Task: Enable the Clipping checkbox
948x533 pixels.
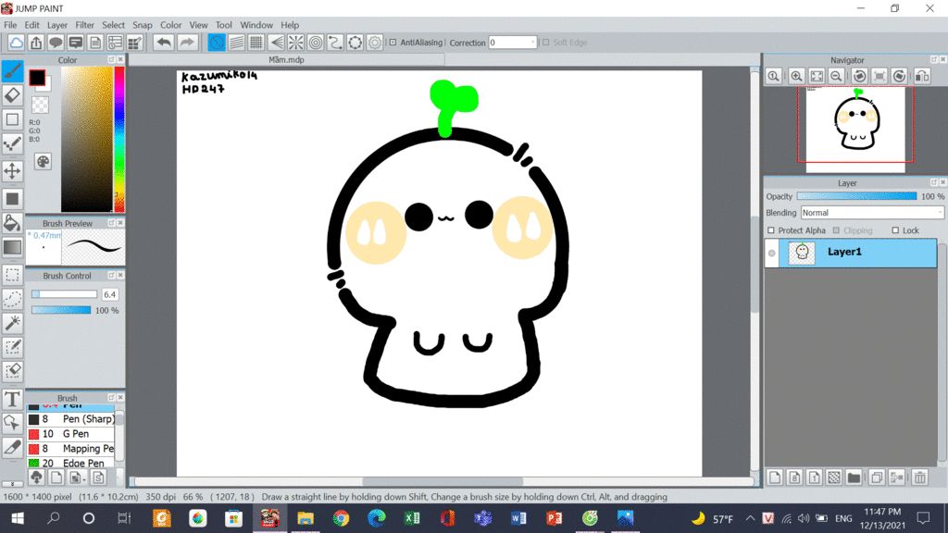Action: (x=836, y=230)
